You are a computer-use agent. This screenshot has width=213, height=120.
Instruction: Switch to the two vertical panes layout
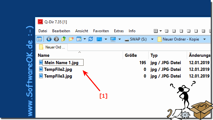(189, 31)
